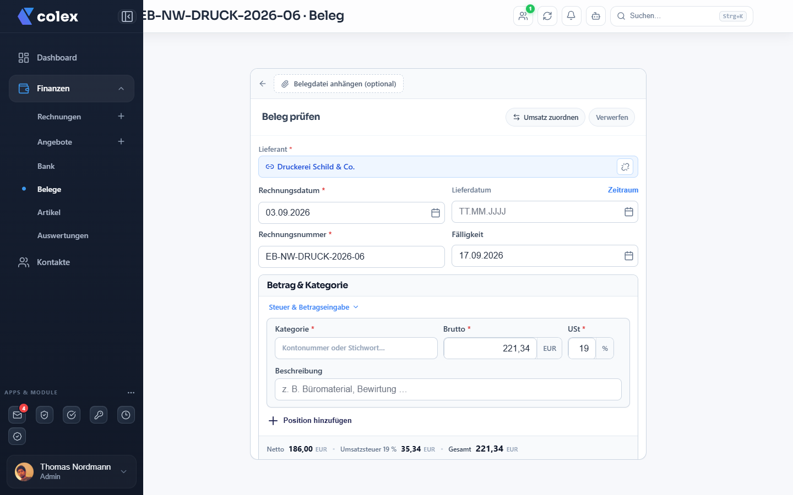Open the Artikel page
Screen dimensions: 793x495
tap(49, 212)
